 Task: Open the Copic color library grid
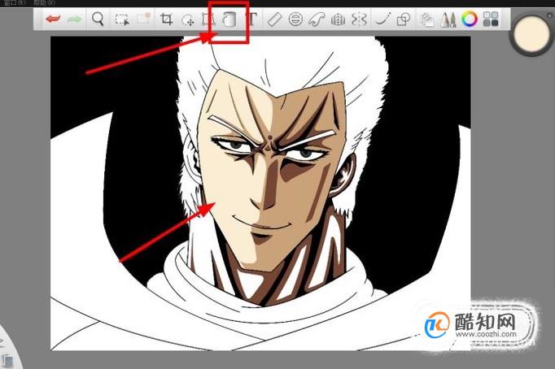pyautogui.click(x=491, y=19)
